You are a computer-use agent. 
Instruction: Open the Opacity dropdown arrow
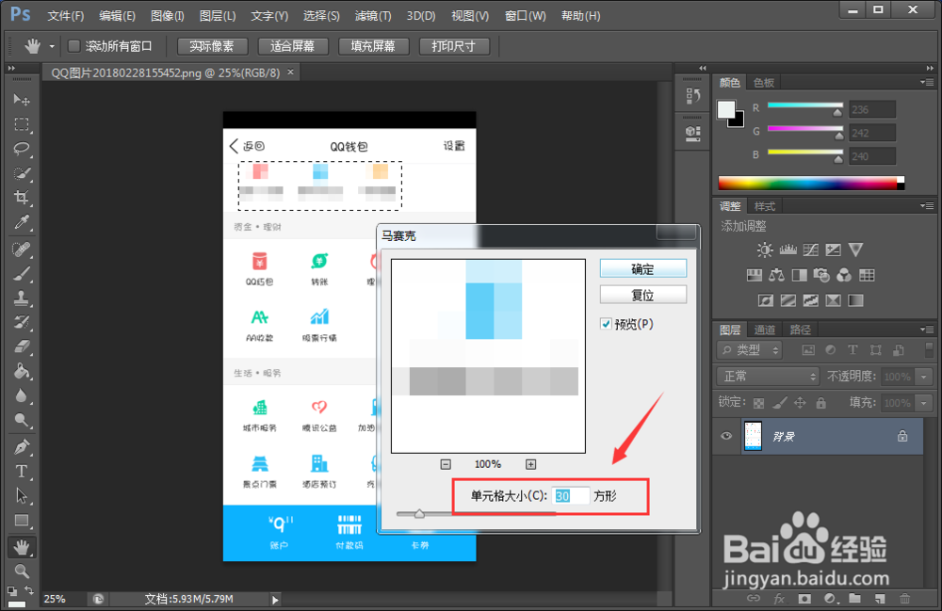point(923,377)
